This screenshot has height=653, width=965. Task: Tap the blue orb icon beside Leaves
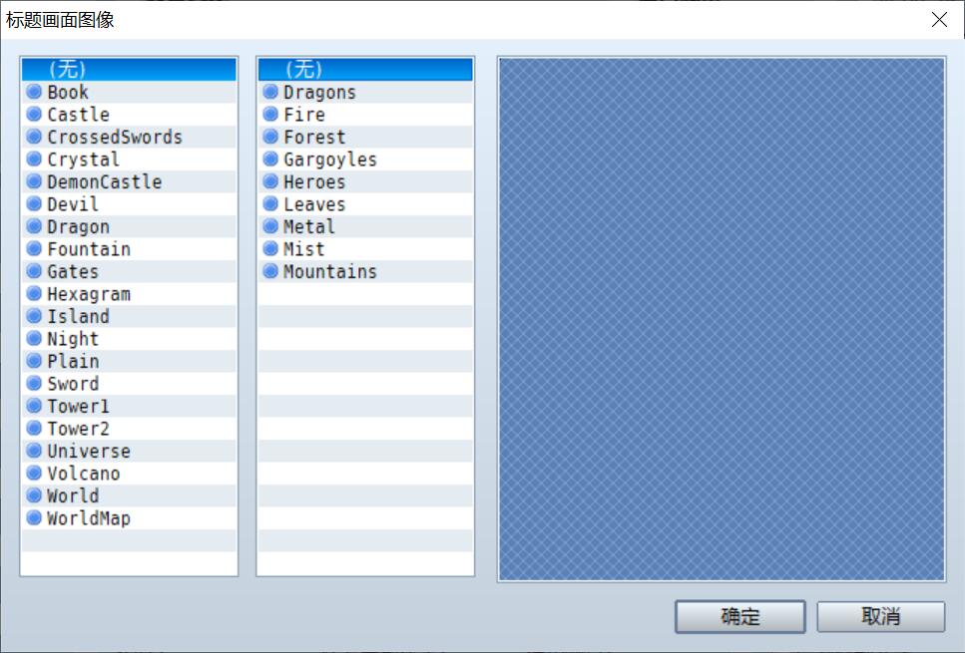(270, 203)
